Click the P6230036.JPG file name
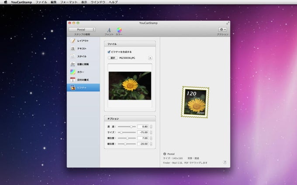The width and height of the screenshot is (297, 185). (x=127, y=58)
